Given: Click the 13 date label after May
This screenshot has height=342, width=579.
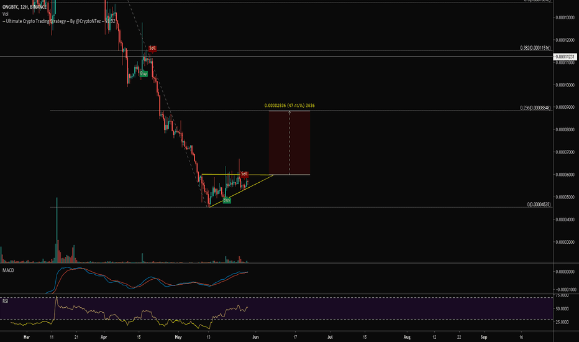Looking at the screenshot, I should point(208,337).
